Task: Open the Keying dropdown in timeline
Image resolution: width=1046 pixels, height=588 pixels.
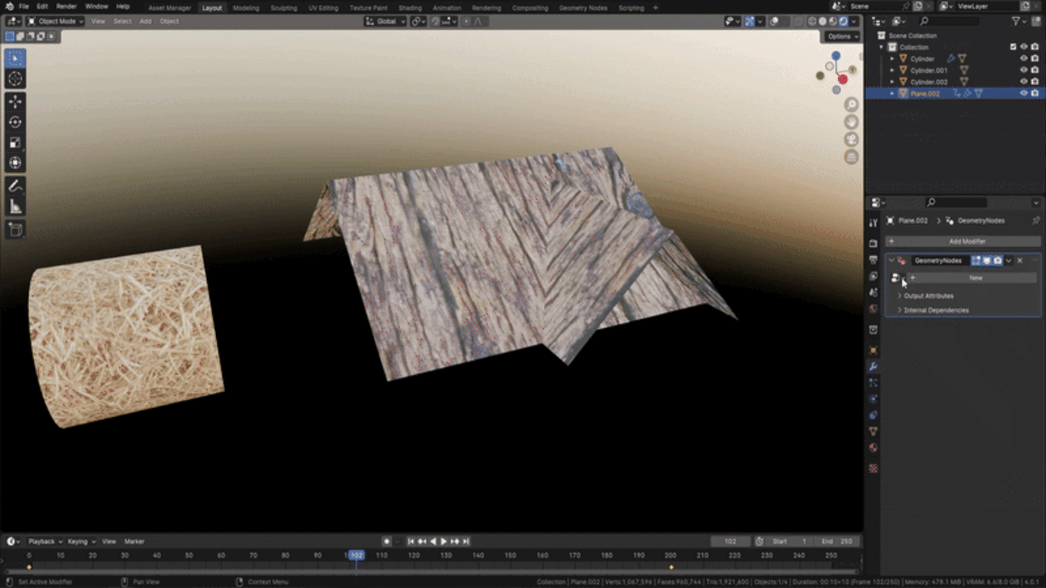Action: point(82,541)
